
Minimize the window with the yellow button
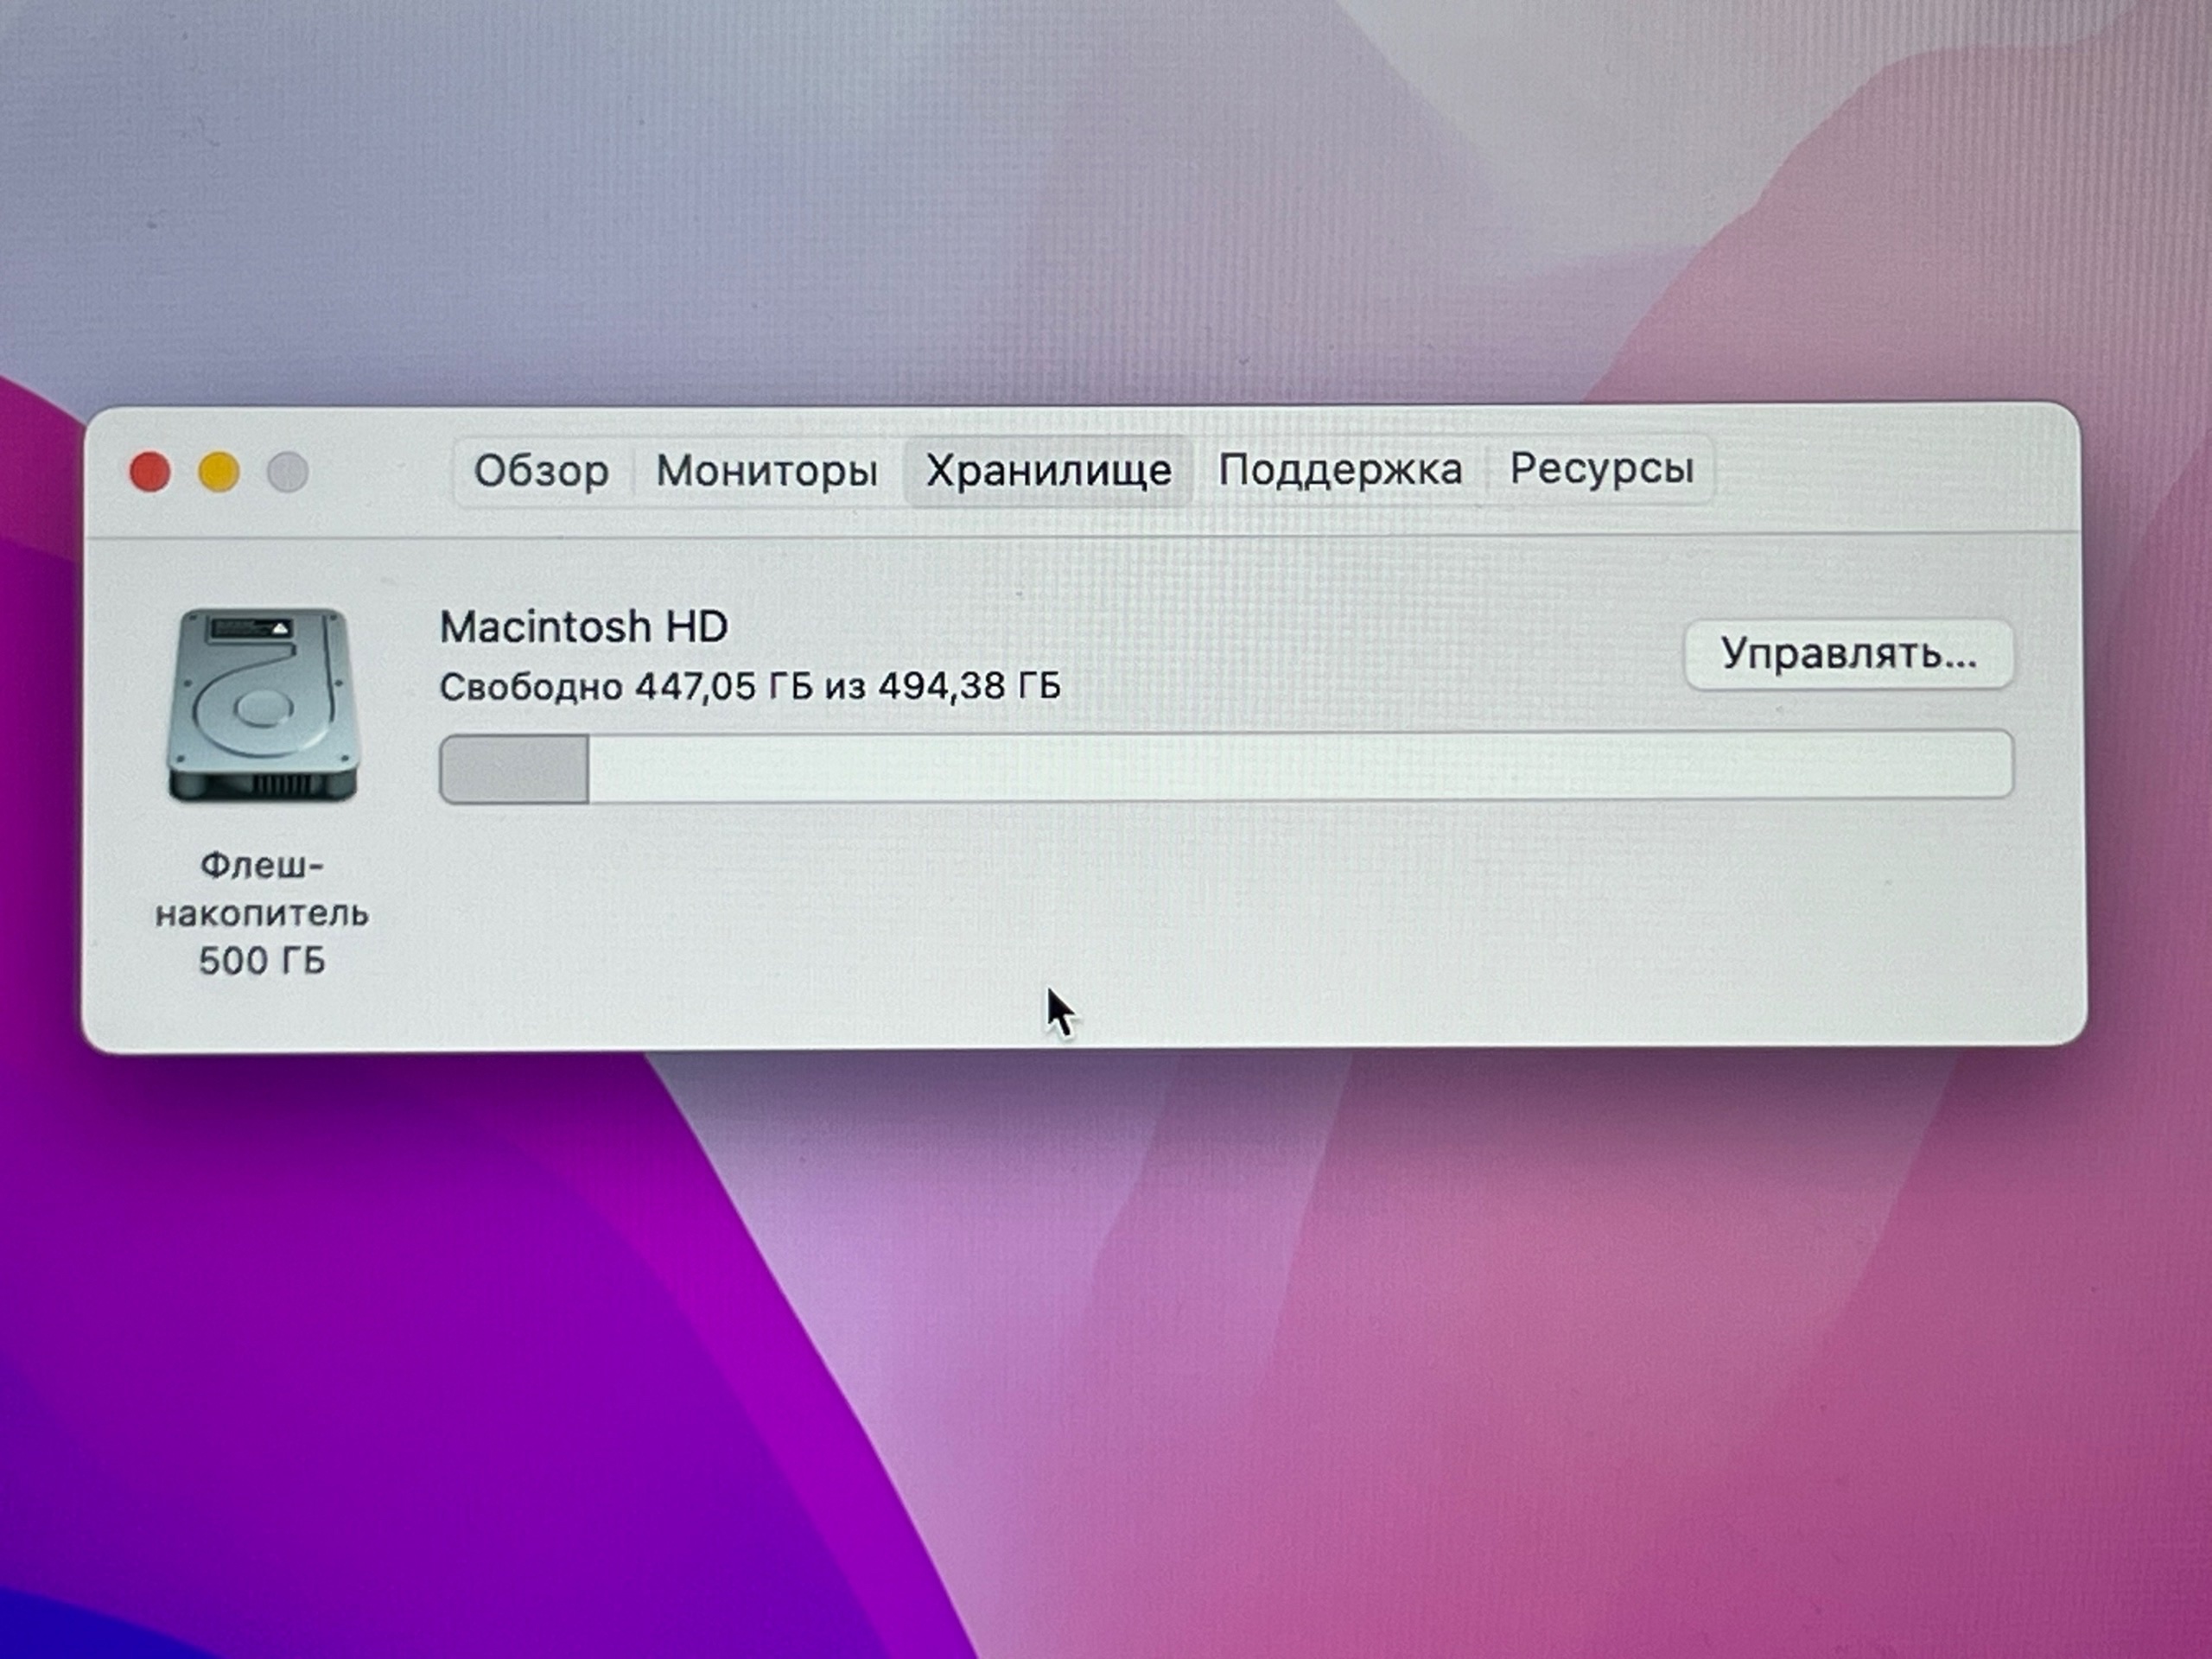click(x=219, y=472)
